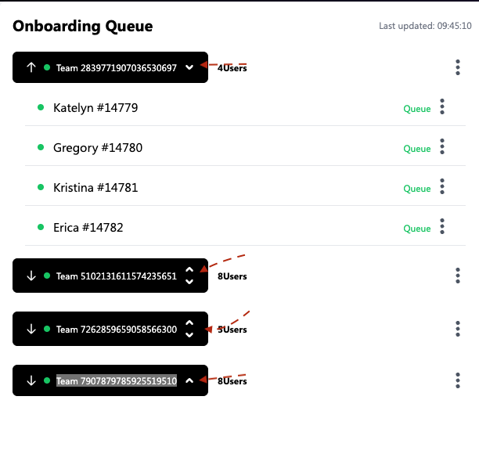Collapse Team 2839771907036530697 with chevron
Image resolution: width=479 pixels, height=454 pixels.
[189, 67]
